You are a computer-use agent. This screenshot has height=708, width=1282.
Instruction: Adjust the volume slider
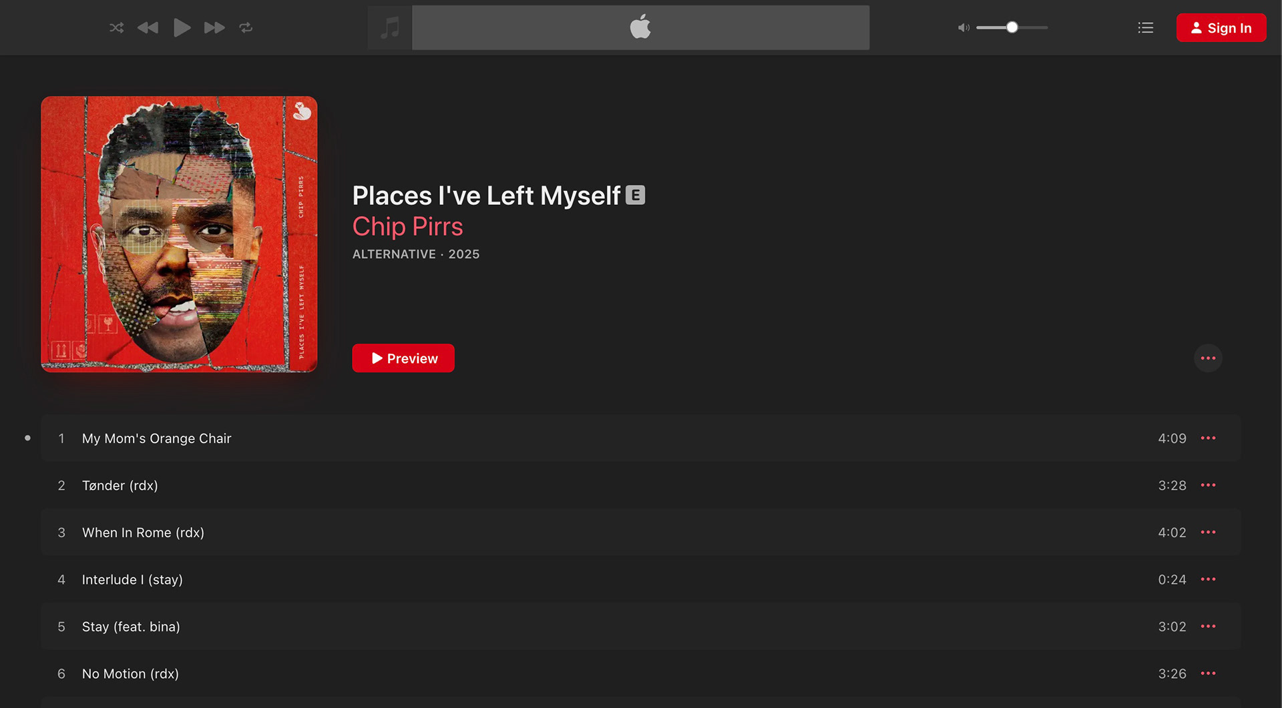[x=1012, y=27]
